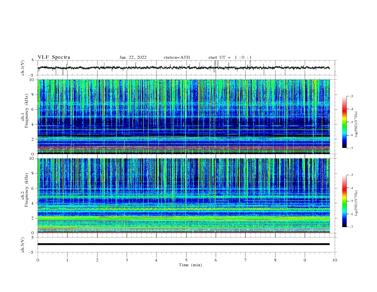
Task: Click the log(PSD) label of ch.2 color bar
Action: pyautogui.click(x=356, y=203)
